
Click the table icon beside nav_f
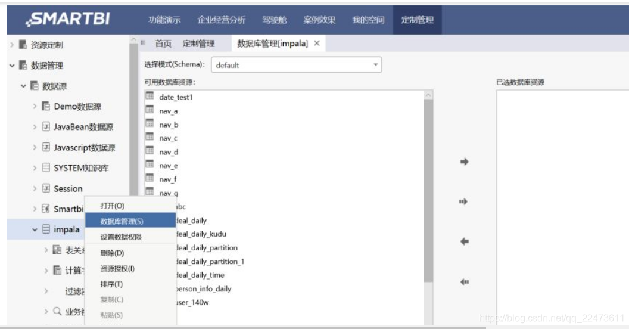coord(150,178)
